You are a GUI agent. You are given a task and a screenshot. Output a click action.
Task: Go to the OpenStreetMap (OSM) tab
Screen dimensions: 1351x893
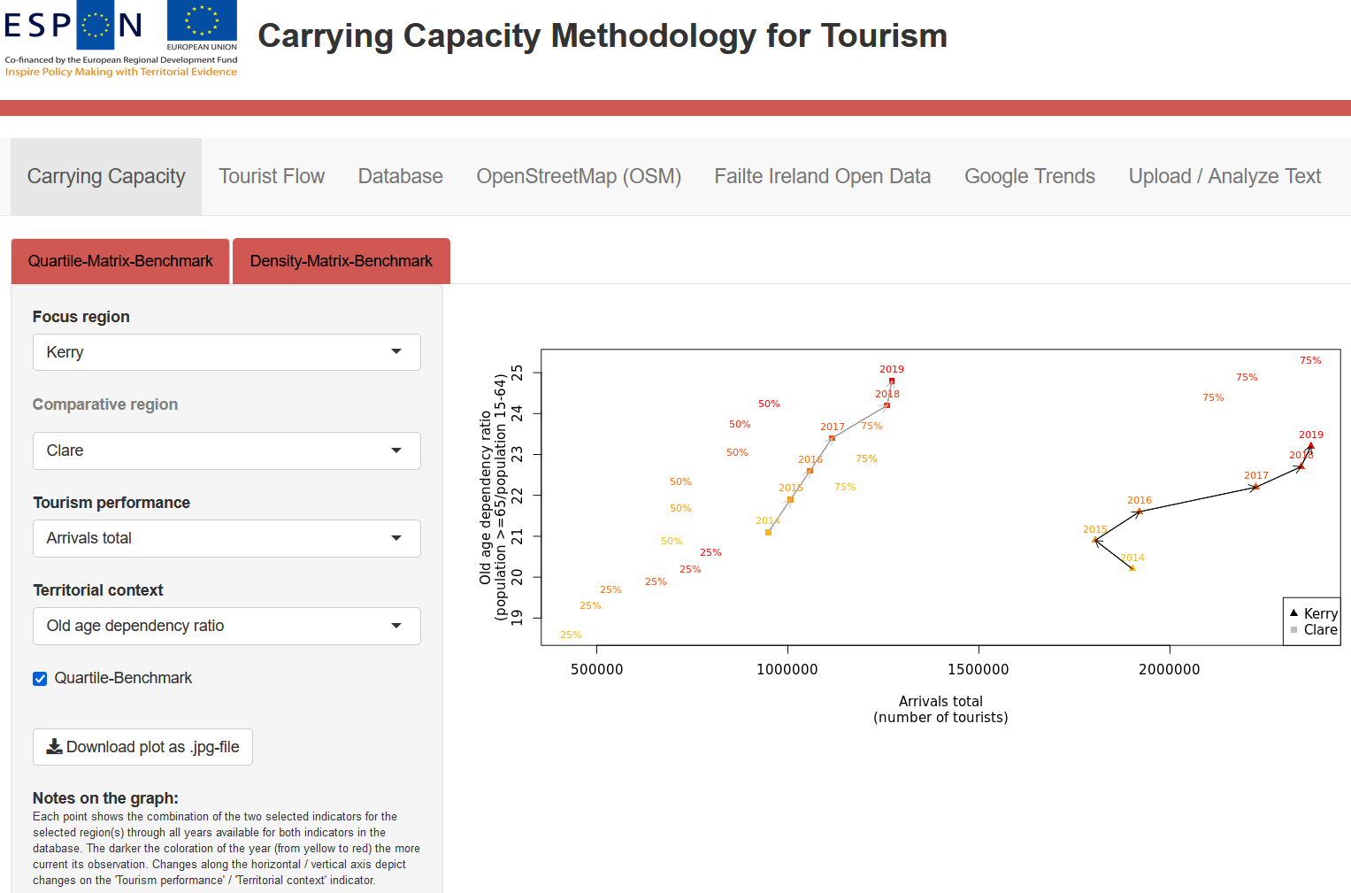coord(579,176)
